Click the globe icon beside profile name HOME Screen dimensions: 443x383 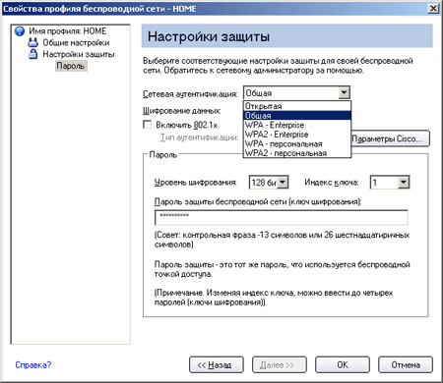click(20, 31)
